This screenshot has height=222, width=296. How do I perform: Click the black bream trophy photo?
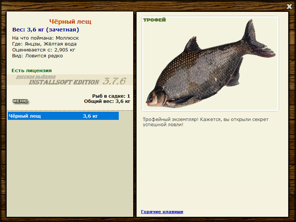(x=210, y=64)
